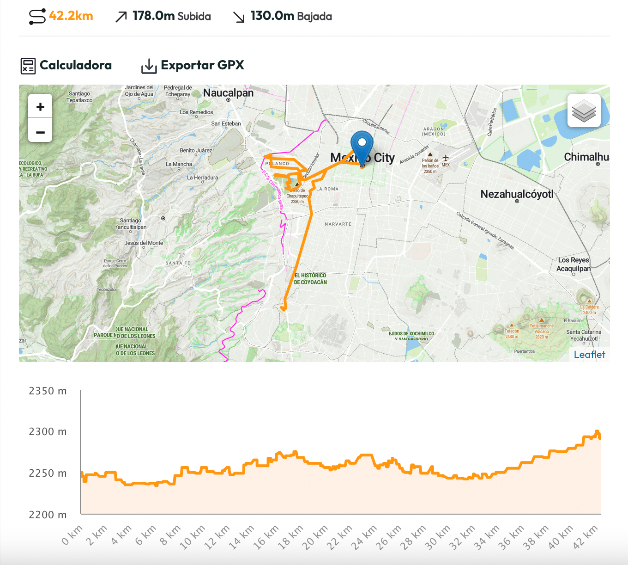Zoom in on the map
The width and height of the screenshot is (628, 565).
[40, 107]
